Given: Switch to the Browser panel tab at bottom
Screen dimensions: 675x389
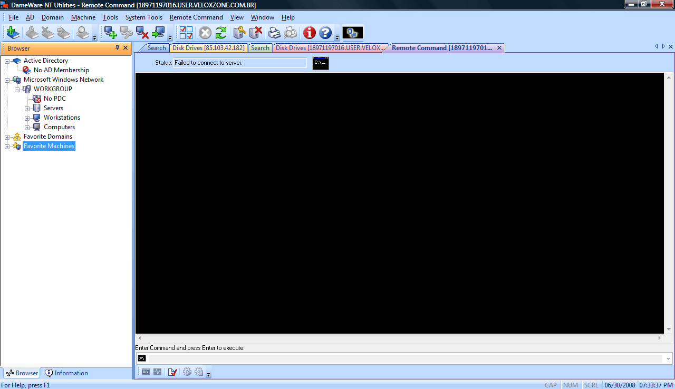Looking at the screenshot, I should (x=22, y=373).
